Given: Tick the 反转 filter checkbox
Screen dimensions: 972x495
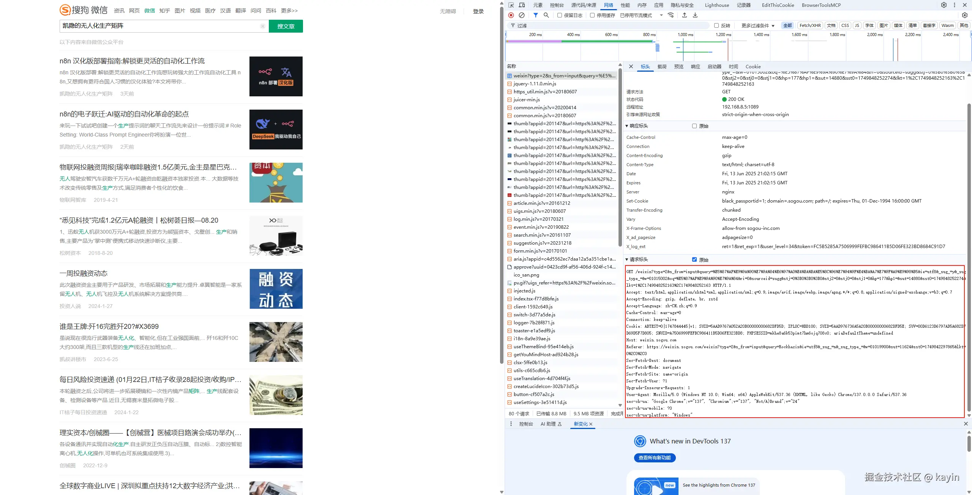Looking at the screenshot, I should (x=716, y=25).
